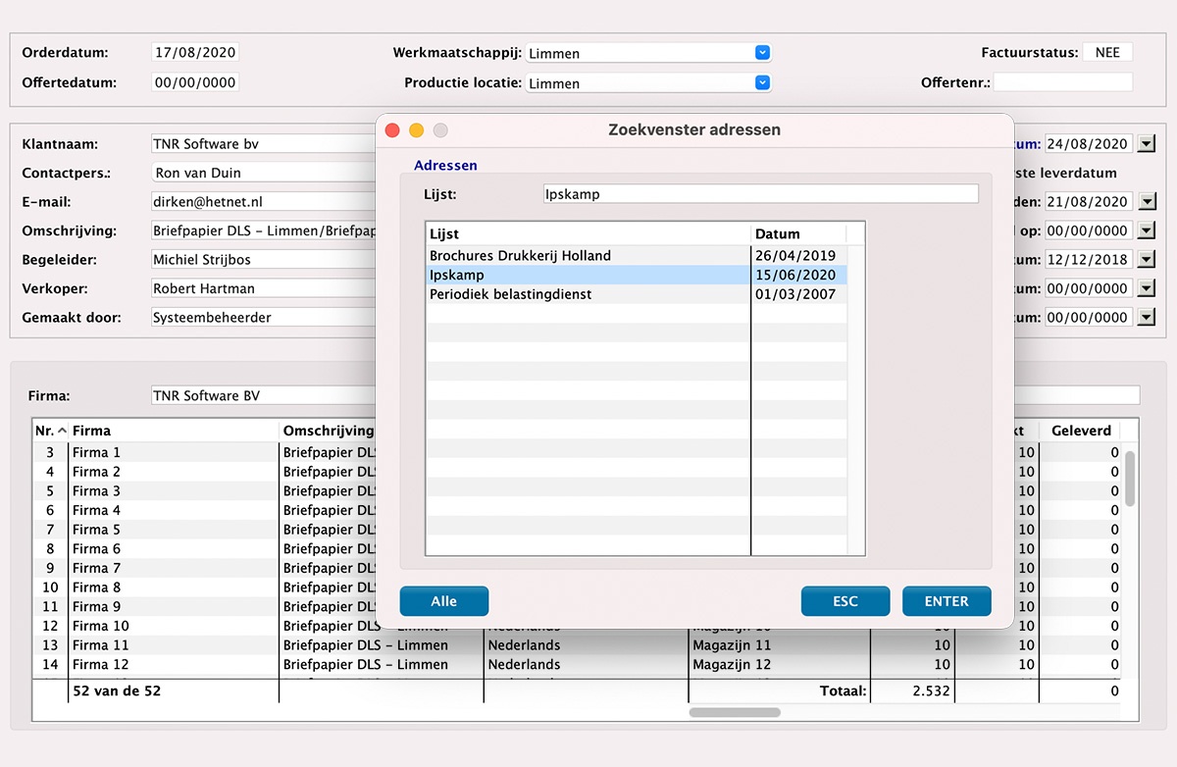Open date picker beside first 00/00/0000 date
This screenshot has height=767, width=1177.
click(x=1147, y=230)
